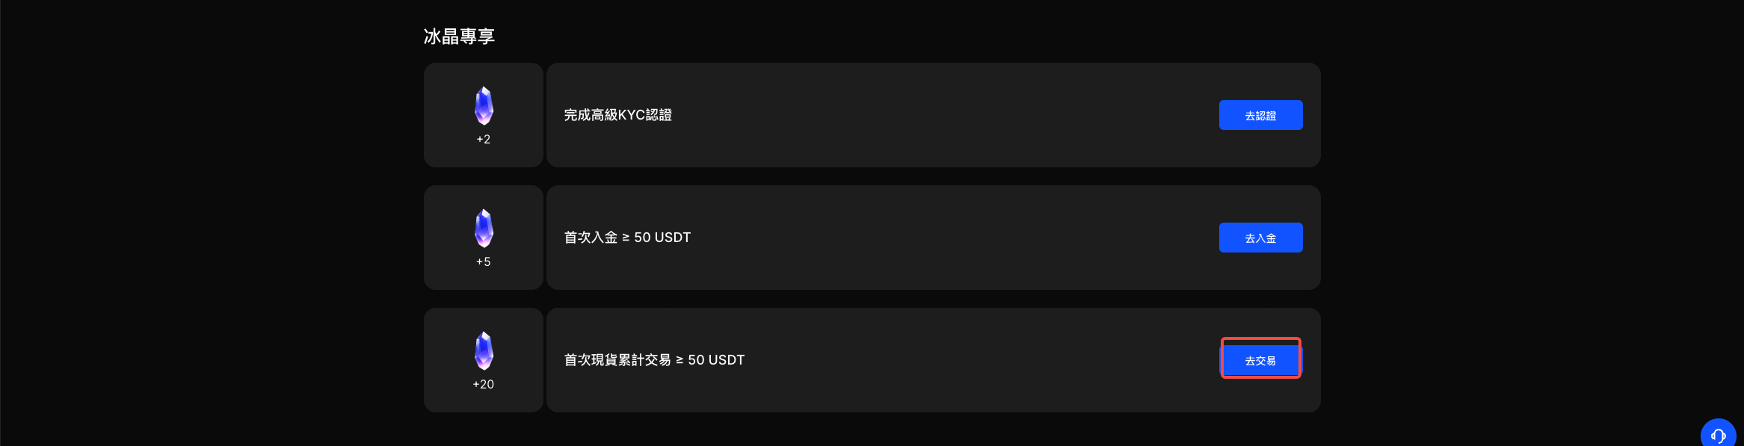Click the crystal icon above +5
The image size is (1744, 446).
click(484, 228)
